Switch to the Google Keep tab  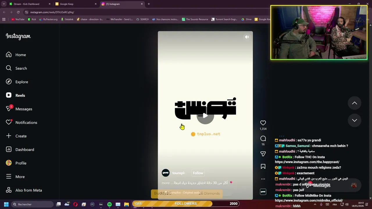[76, 4]
